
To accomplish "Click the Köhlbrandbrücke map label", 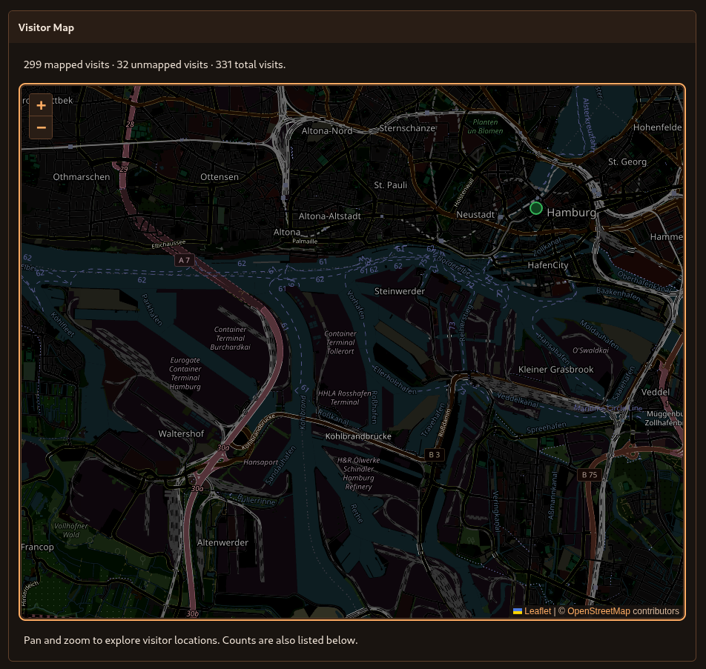I will coord(358,436).
